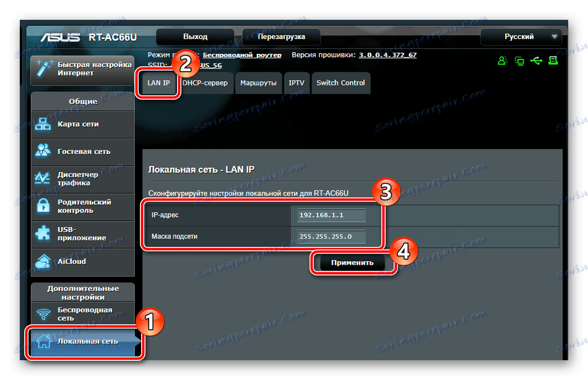Screen dimensions: 588x380
Task: Open Диспетчер трафика menu item
Action: tap(83, 179)
